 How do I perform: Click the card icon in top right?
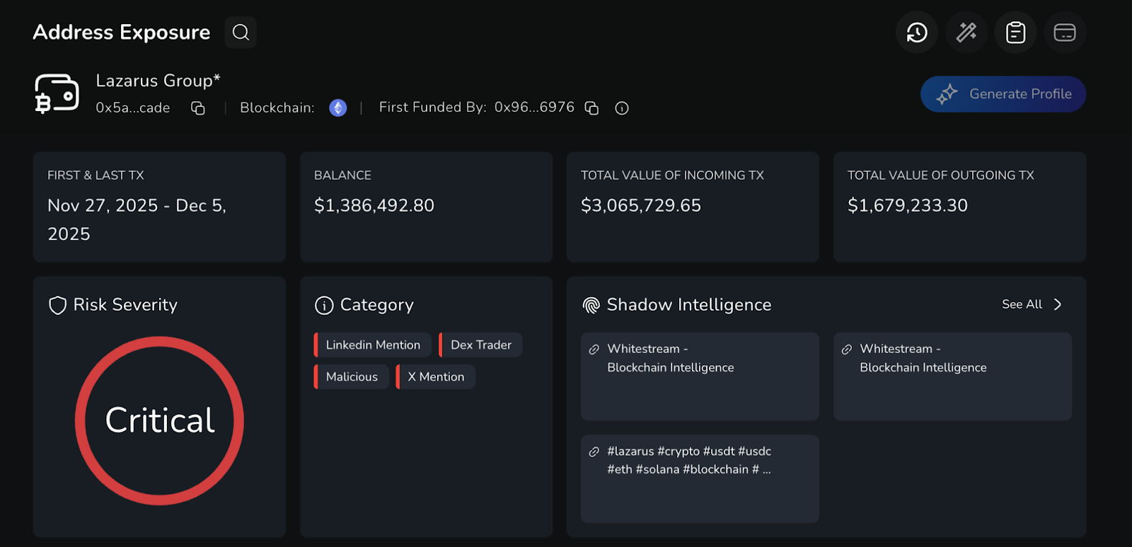1065,33
